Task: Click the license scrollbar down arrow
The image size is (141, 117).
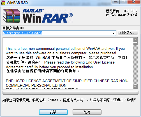Action: pos(135,87)
